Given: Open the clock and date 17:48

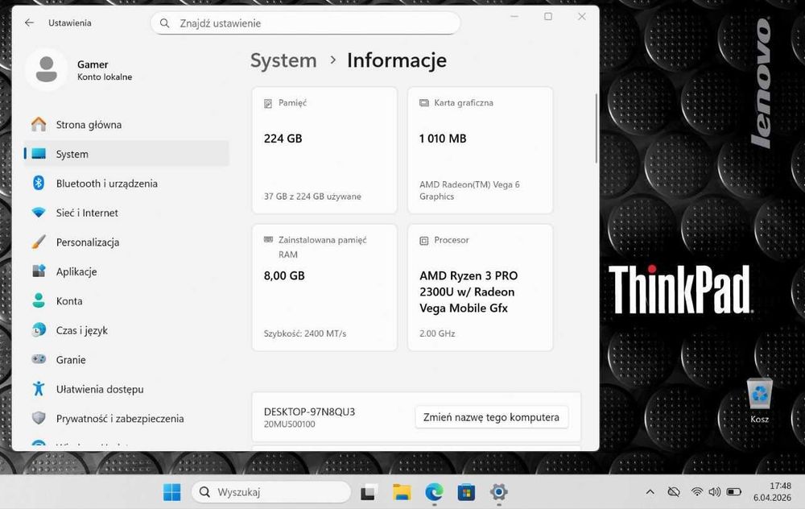Looking at the screenshot, I should 772,491.
